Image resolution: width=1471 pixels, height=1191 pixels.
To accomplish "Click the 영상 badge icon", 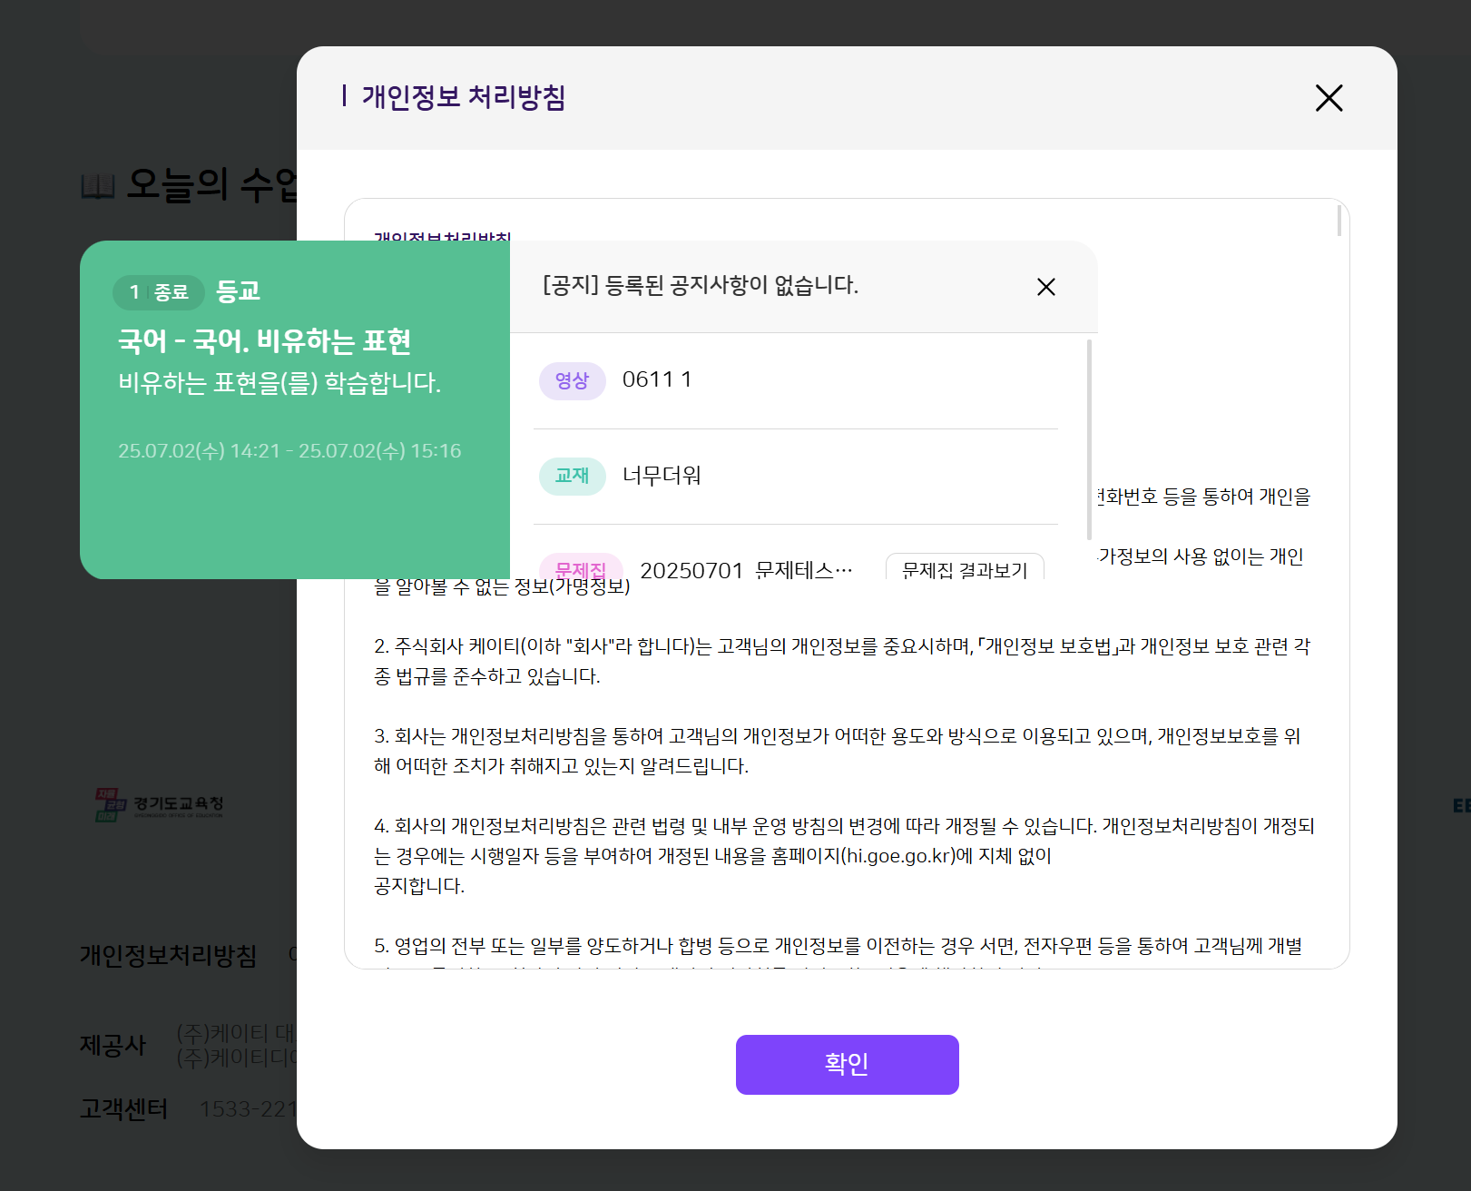I will 572,380.
